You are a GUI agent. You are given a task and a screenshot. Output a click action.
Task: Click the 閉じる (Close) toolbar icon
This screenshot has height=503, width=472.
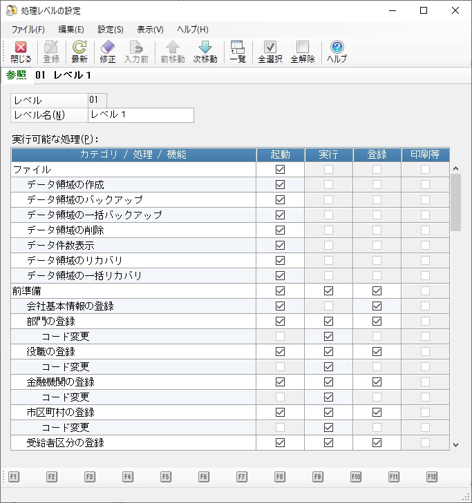(21, 48)
